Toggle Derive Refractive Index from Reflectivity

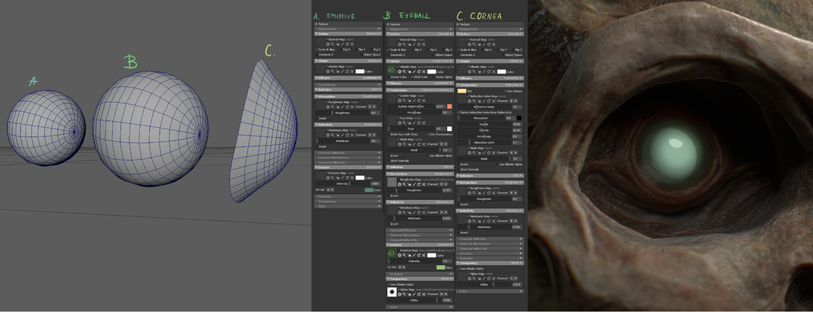click(459, 113)
